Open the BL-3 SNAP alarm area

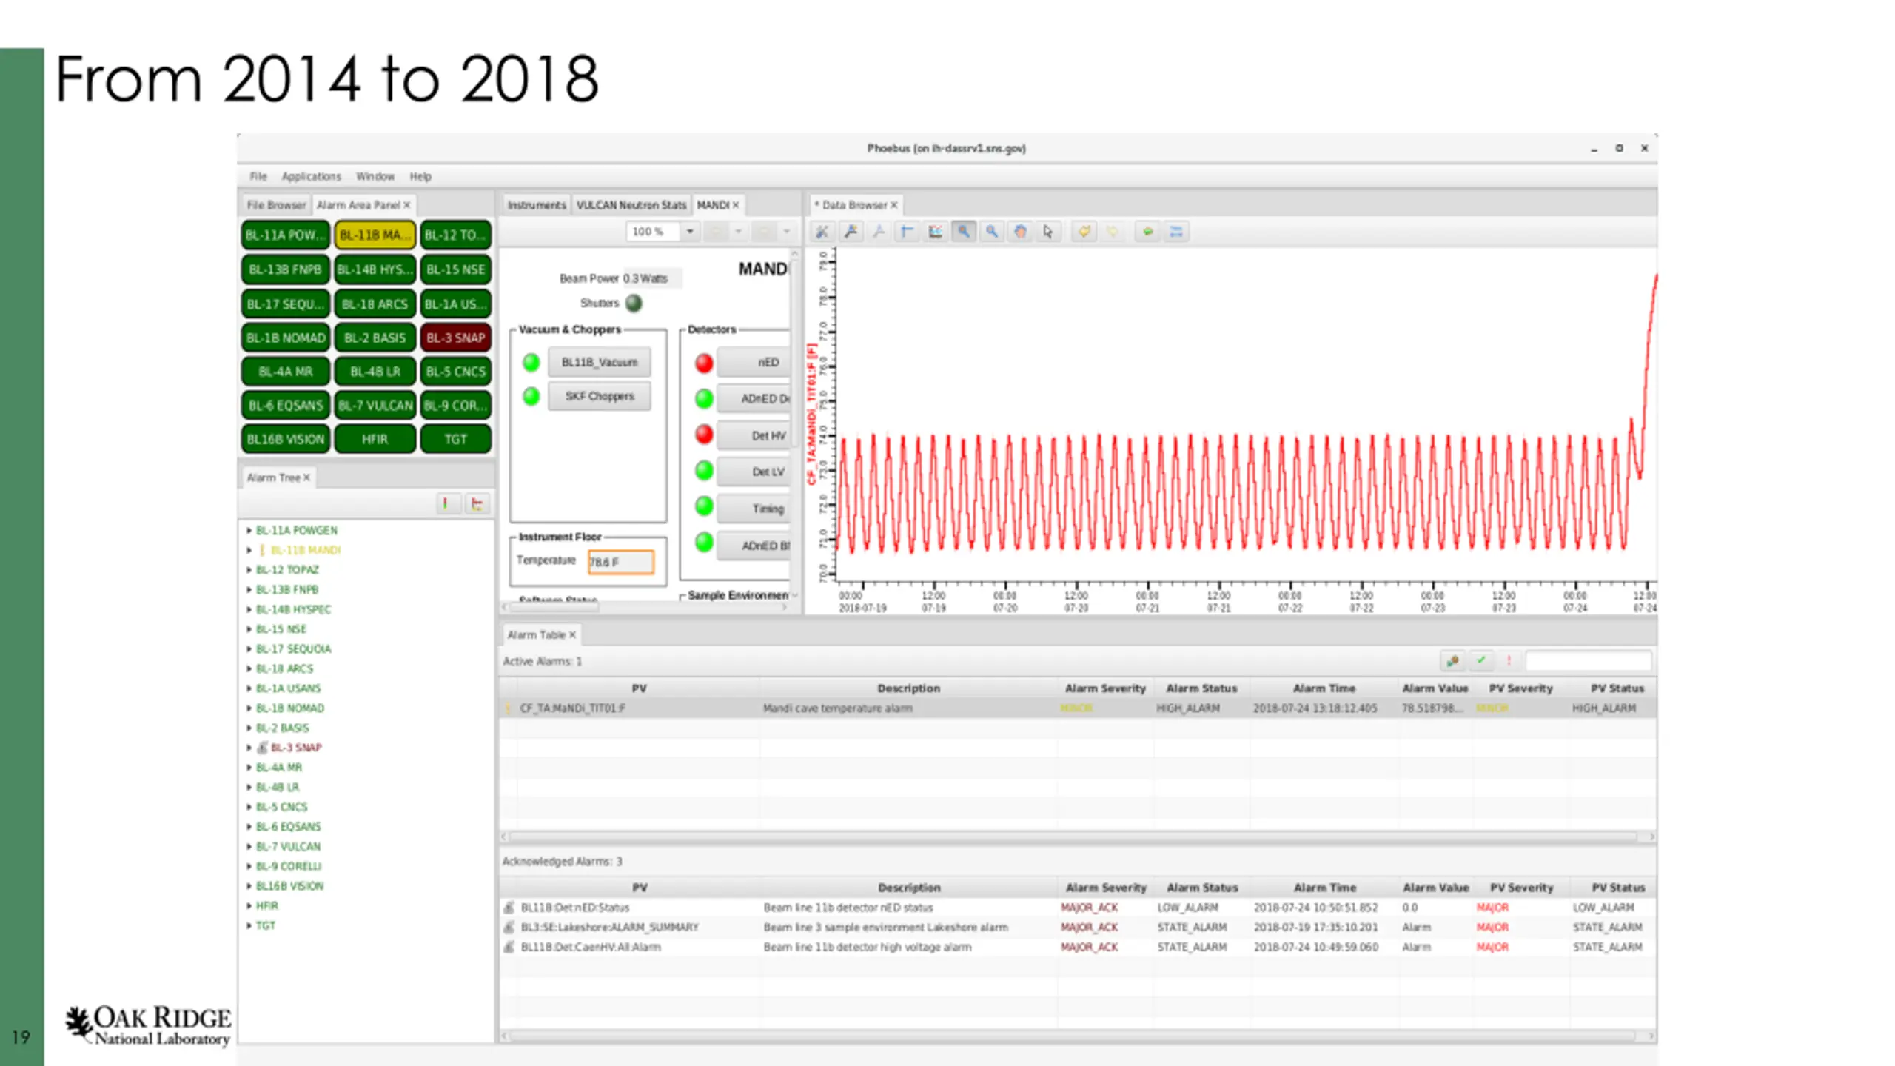pos(455,338)
